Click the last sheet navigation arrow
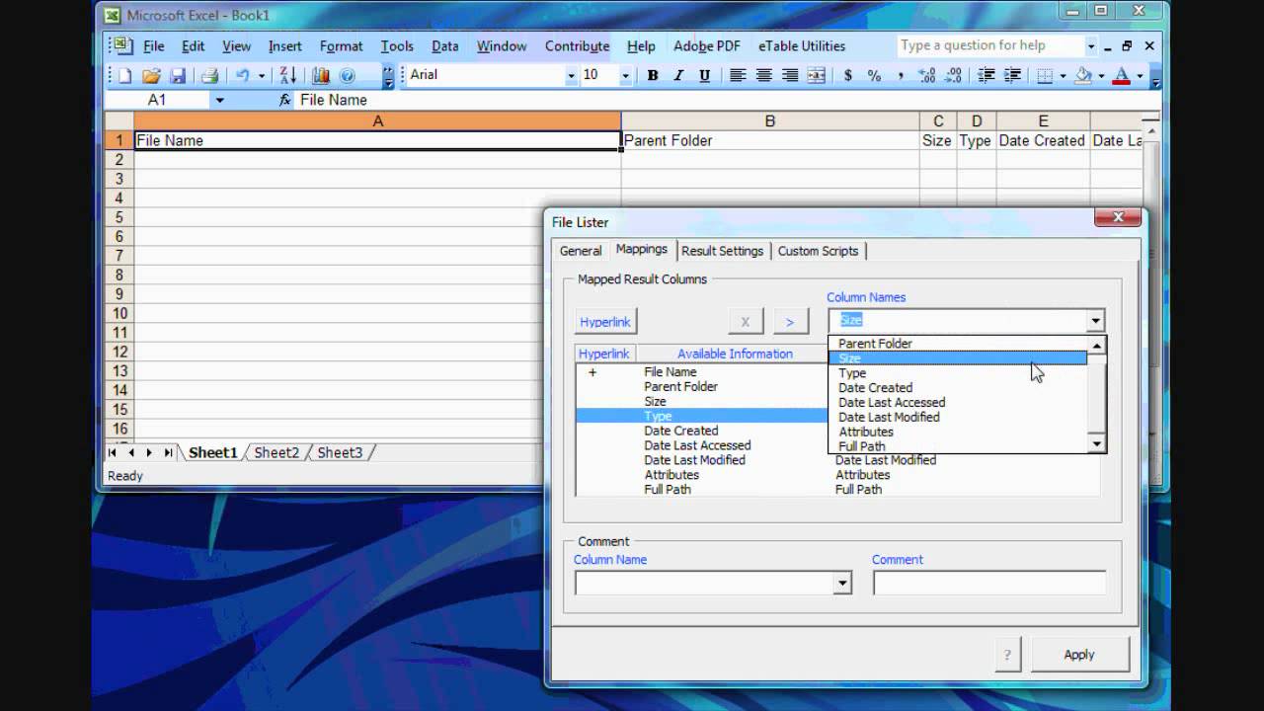This screenshot has width=1264, height=711. 168,452
